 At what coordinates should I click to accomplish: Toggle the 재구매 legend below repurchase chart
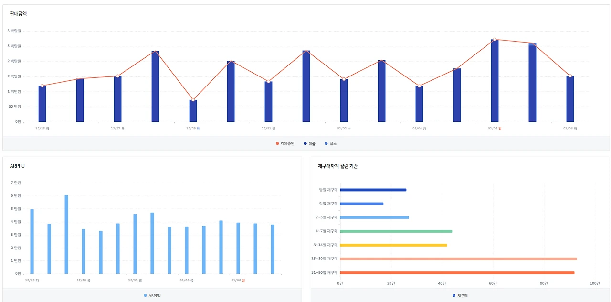coord(460,296)
